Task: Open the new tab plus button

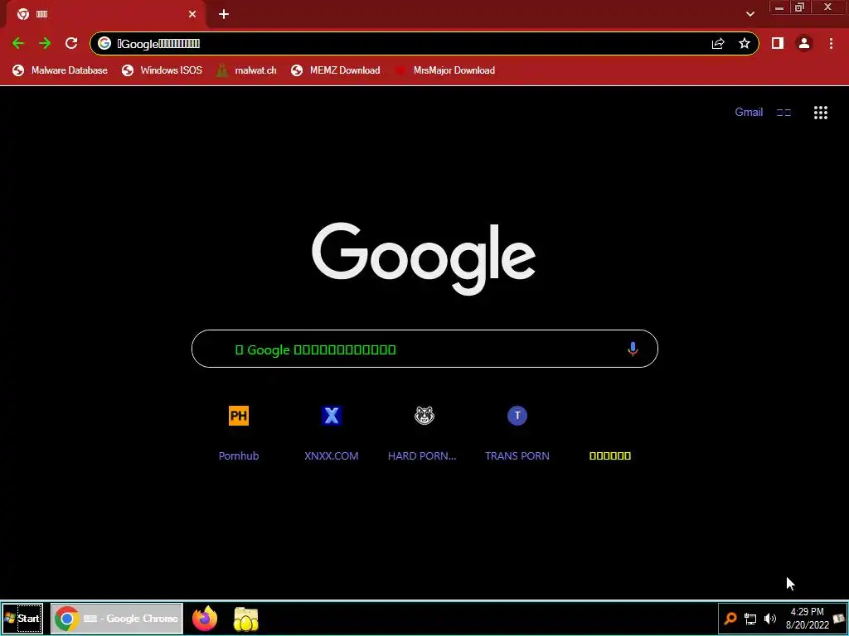Action: (x=224, y=14)
